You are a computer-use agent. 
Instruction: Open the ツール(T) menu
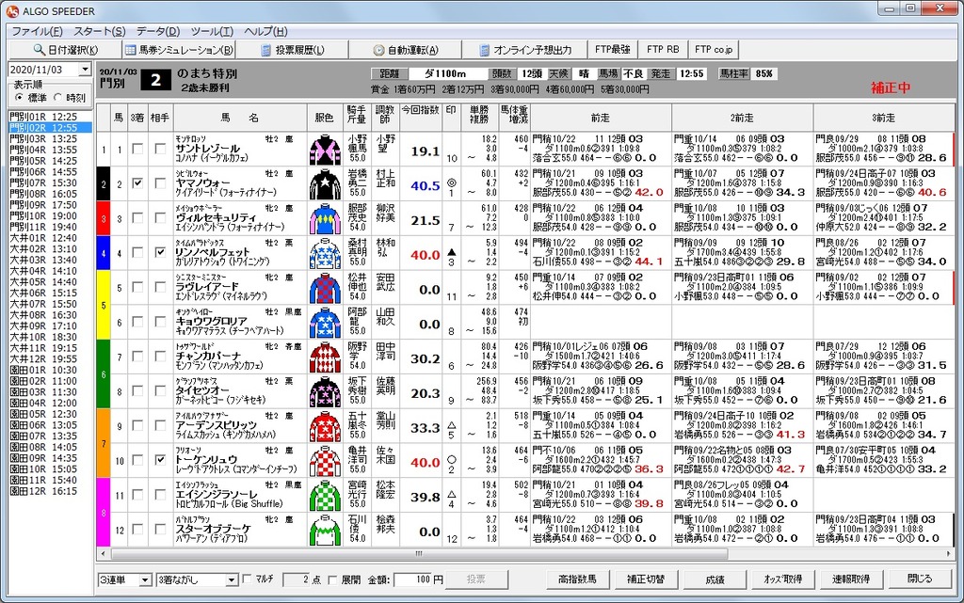pos(212,31)
